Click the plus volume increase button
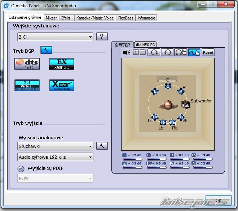238x211 pixels. click(136, 52)
